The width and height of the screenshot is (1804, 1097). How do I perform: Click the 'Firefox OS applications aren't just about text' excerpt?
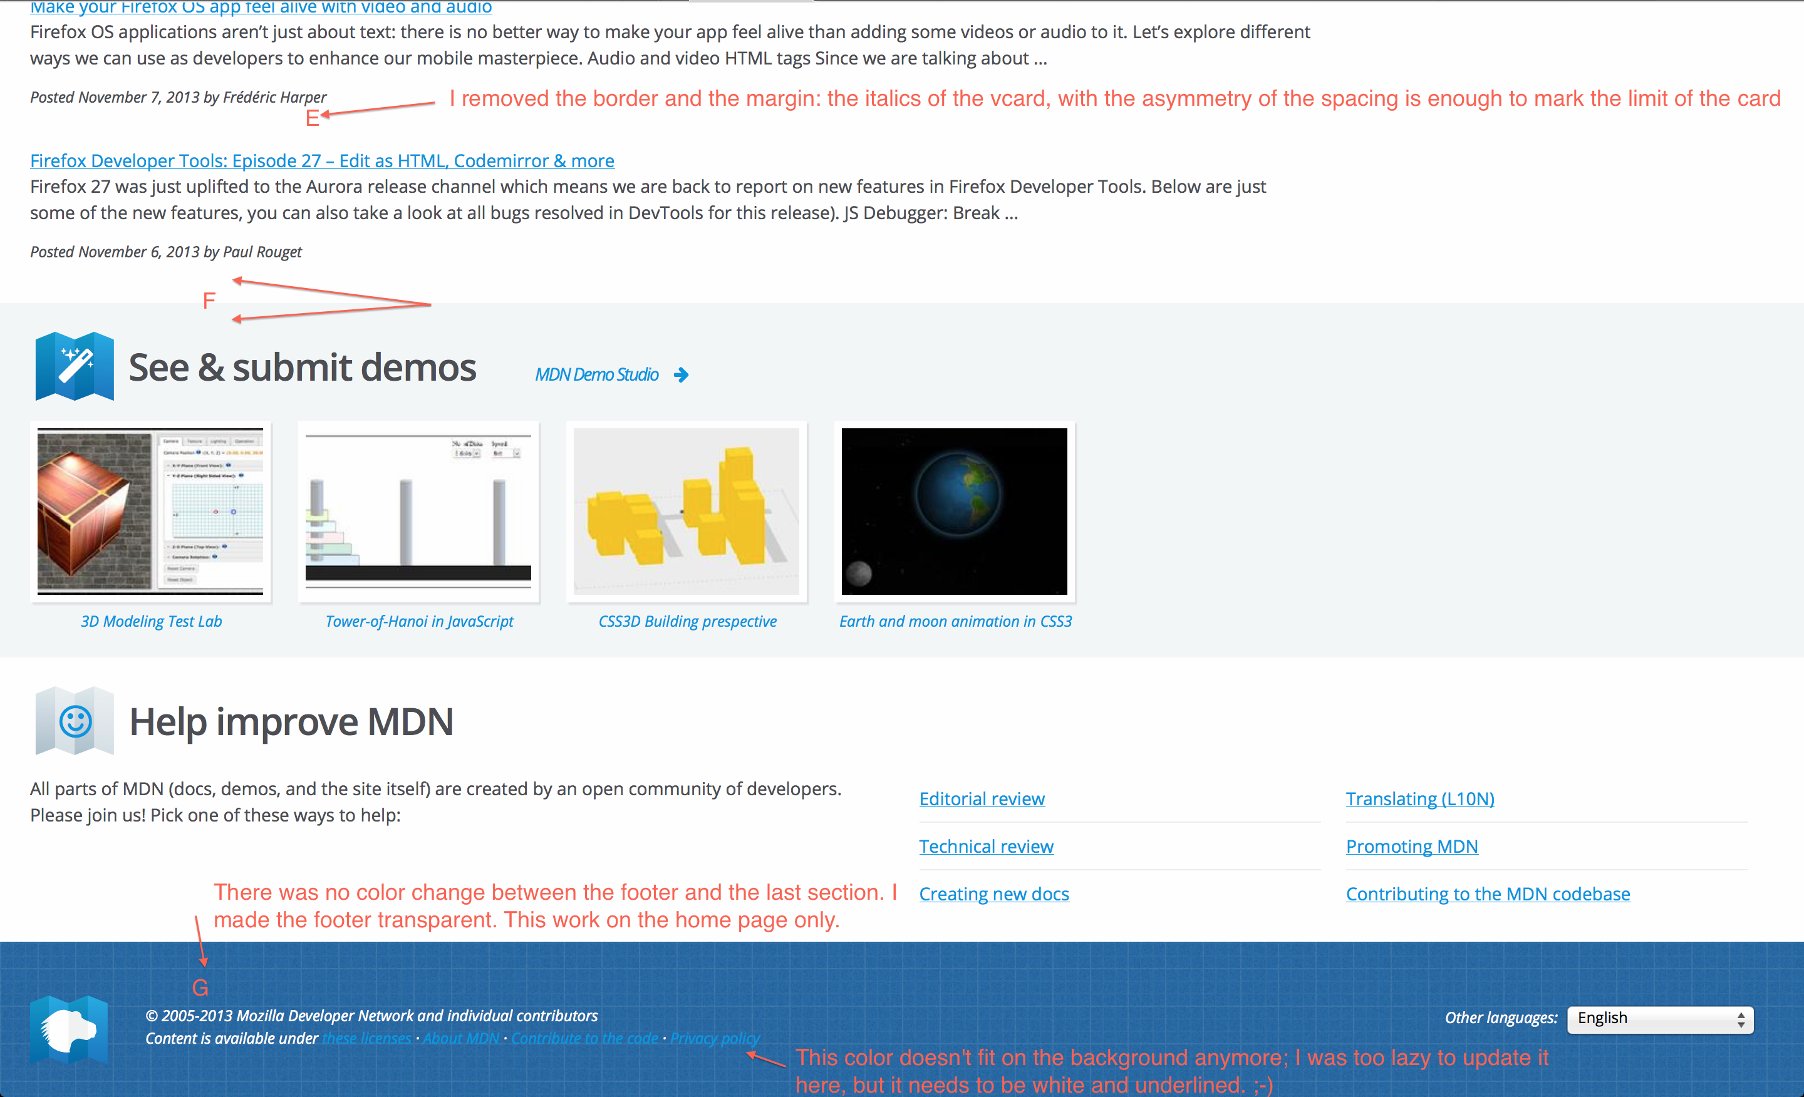tap(670, 44)
